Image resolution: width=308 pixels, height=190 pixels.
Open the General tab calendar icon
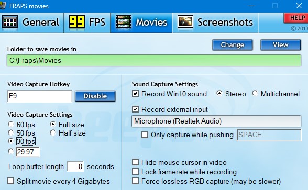(x=10, y=22)
